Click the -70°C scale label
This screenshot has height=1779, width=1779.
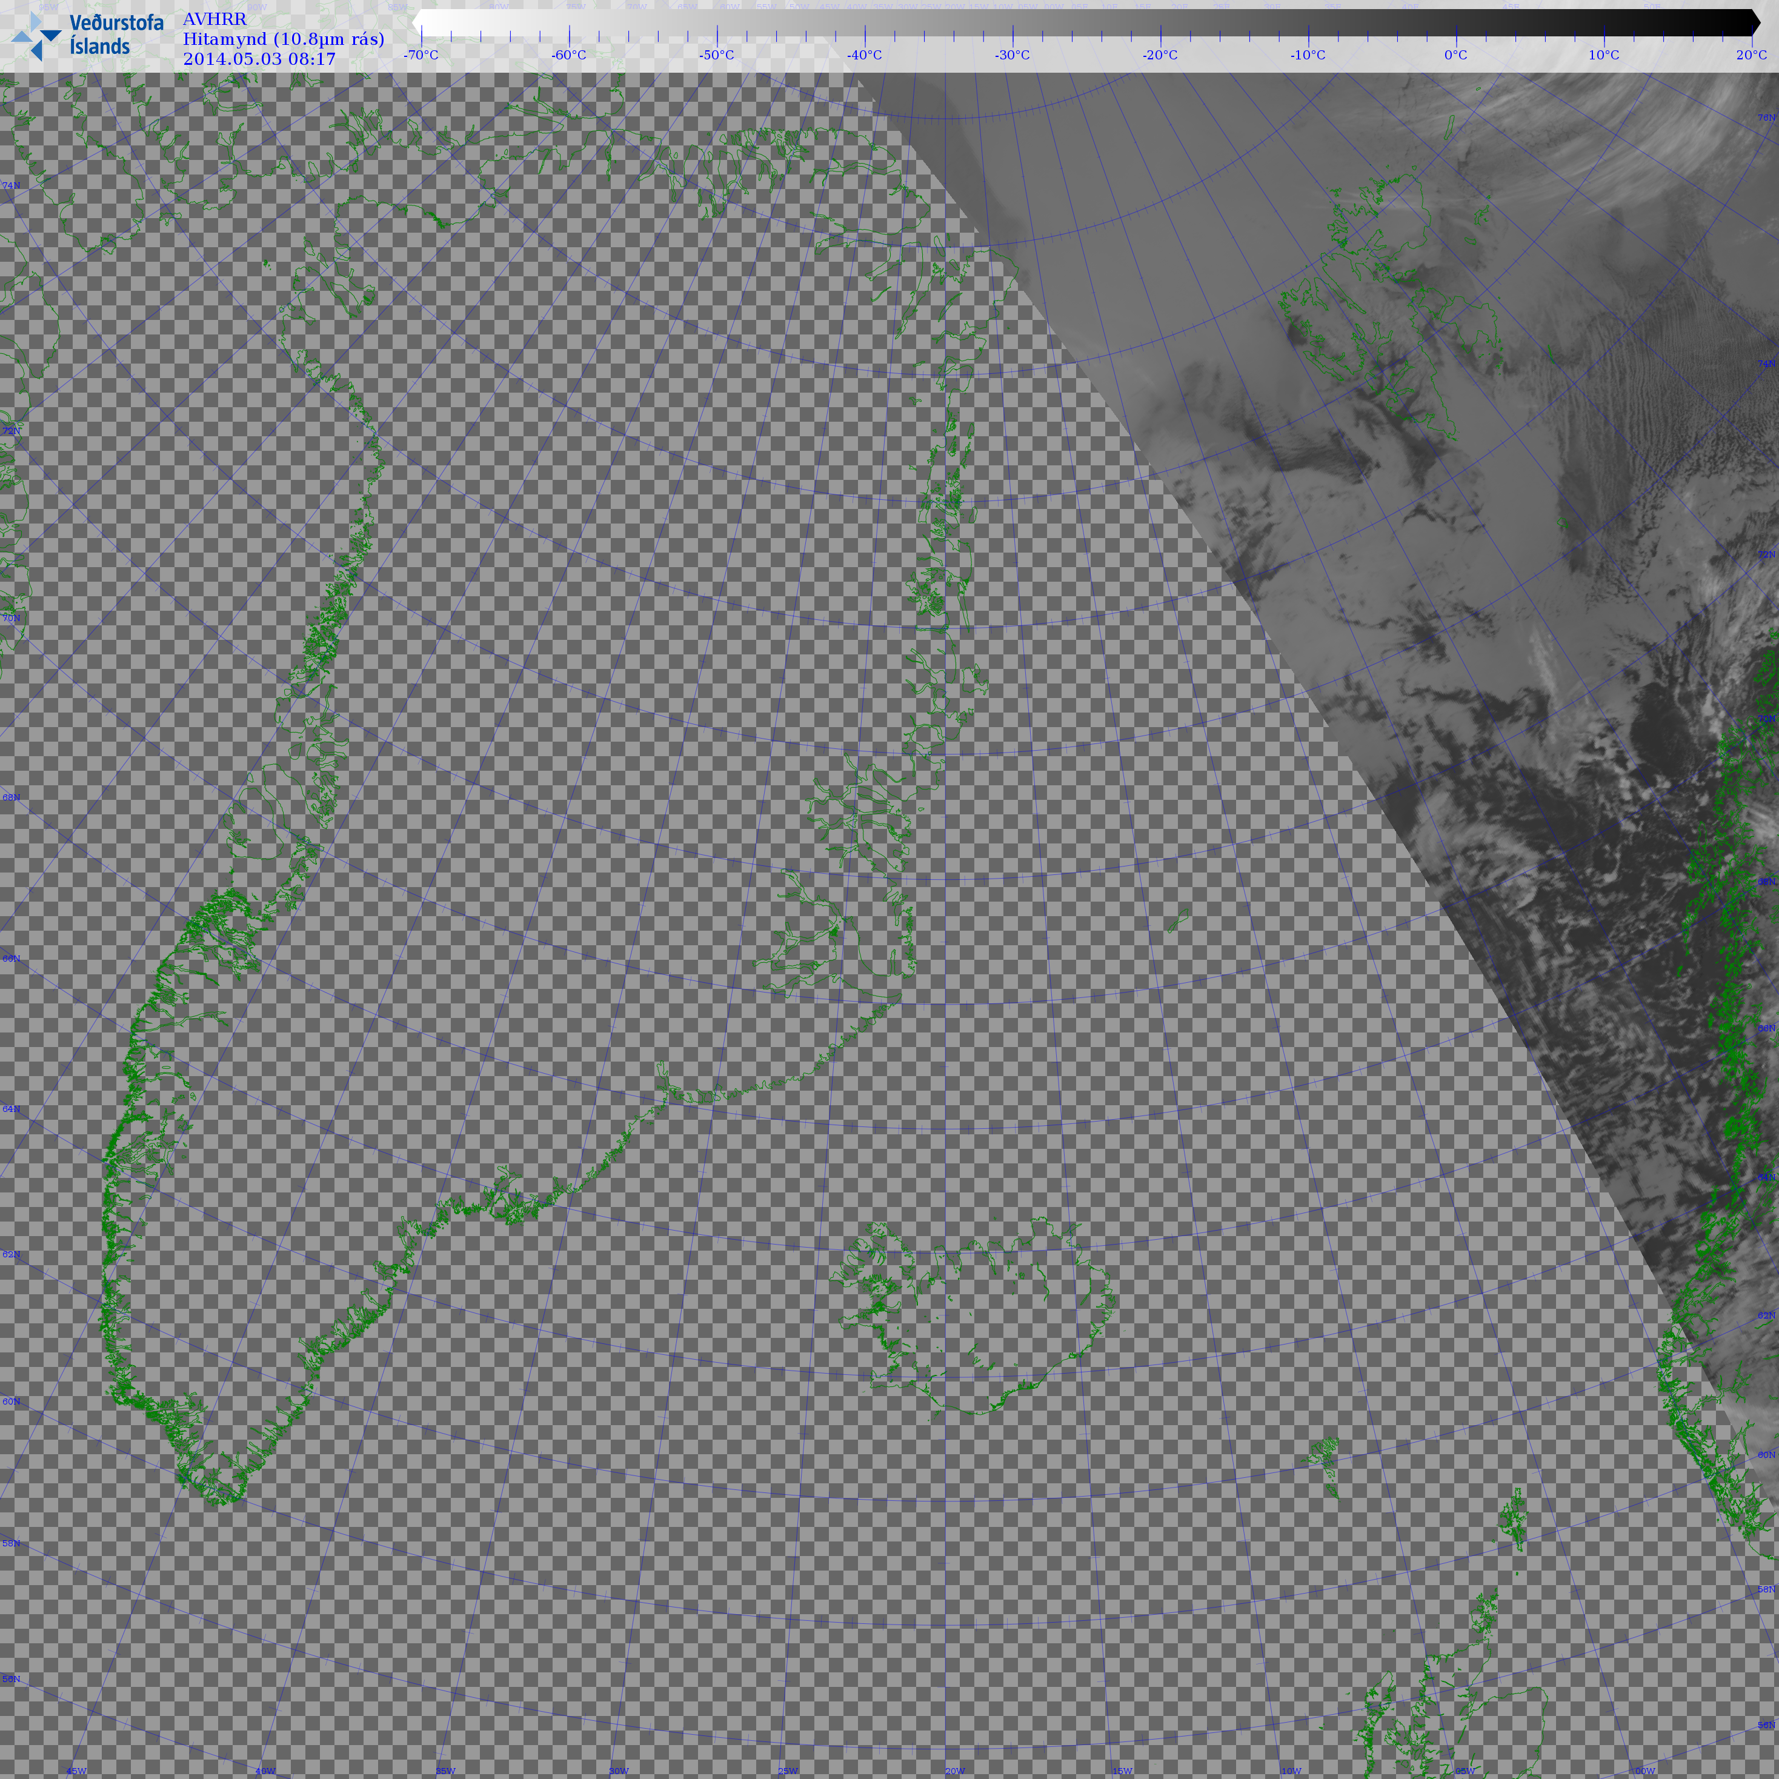pyautogui.click(x=421, y=55)
